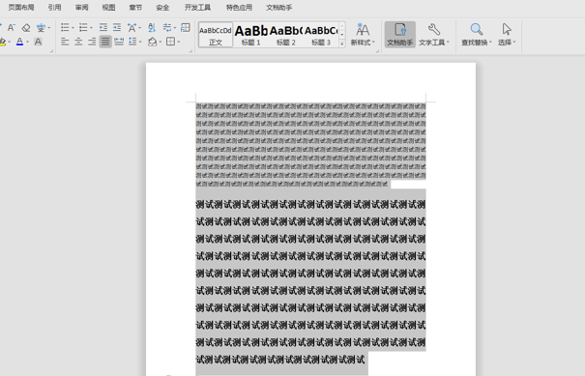This screenshot has width=585, height=376.
Task: Toggle the 文档助手 button
Action: click(400, 34)
